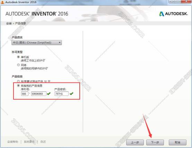The width and height of the screenshot is (192, 148).
Task: Open the 系统要求 system requirements link
Action: tap(29, 142)
